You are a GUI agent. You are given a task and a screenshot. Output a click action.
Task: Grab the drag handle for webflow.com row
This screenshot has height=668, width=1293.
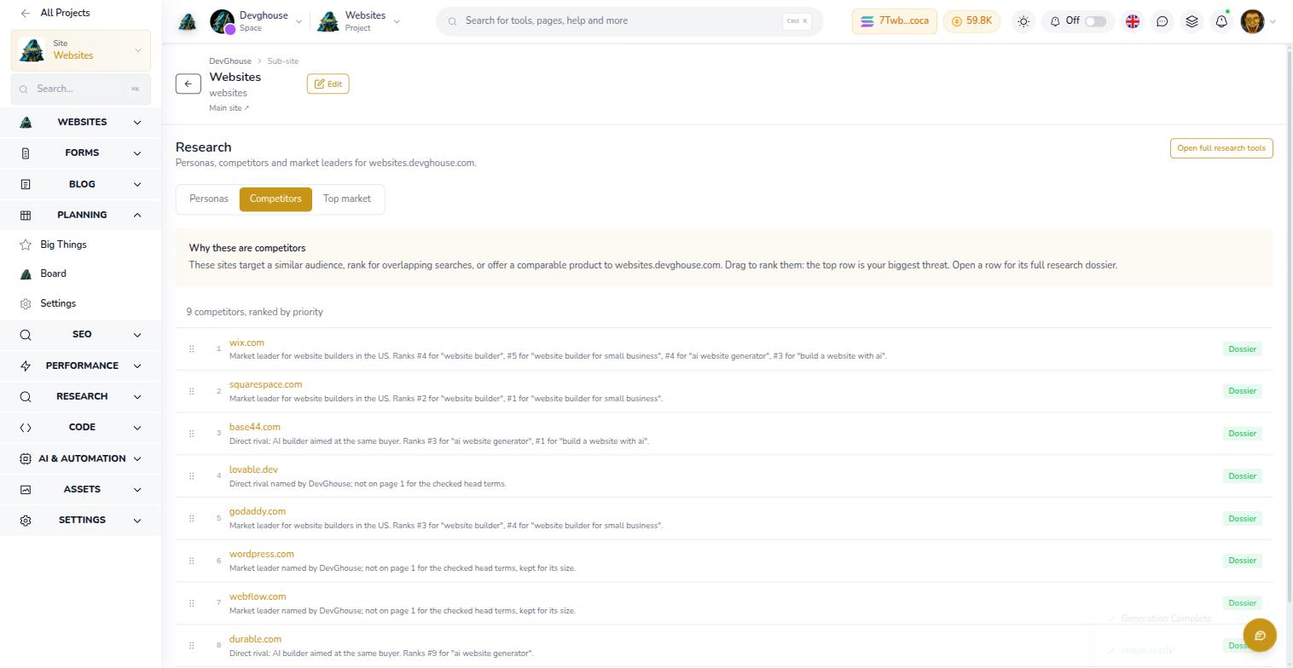pyautogui.click(x=191, y=603)
